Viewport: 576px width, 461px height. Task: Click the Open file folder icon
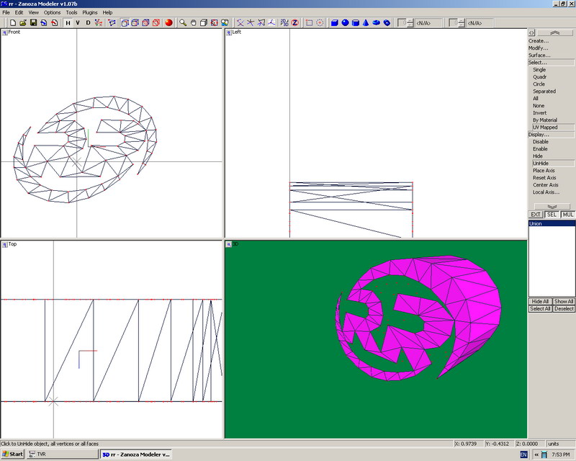(23, 23)
